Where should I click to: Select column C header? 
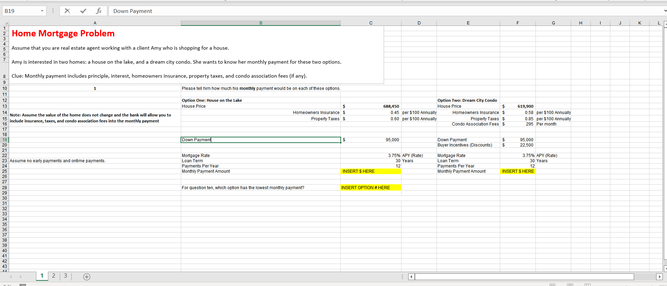click(371, 23)
